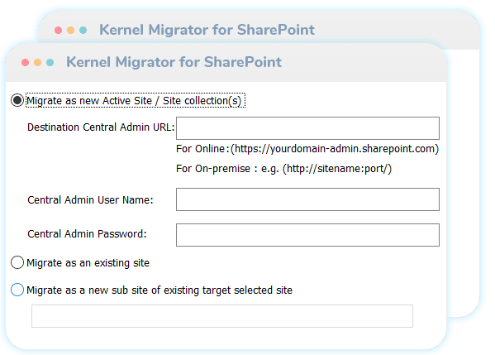Click teal maximize dot on front window
The width and height of the screenshot is (495, 355).
(x=50, y=63)
